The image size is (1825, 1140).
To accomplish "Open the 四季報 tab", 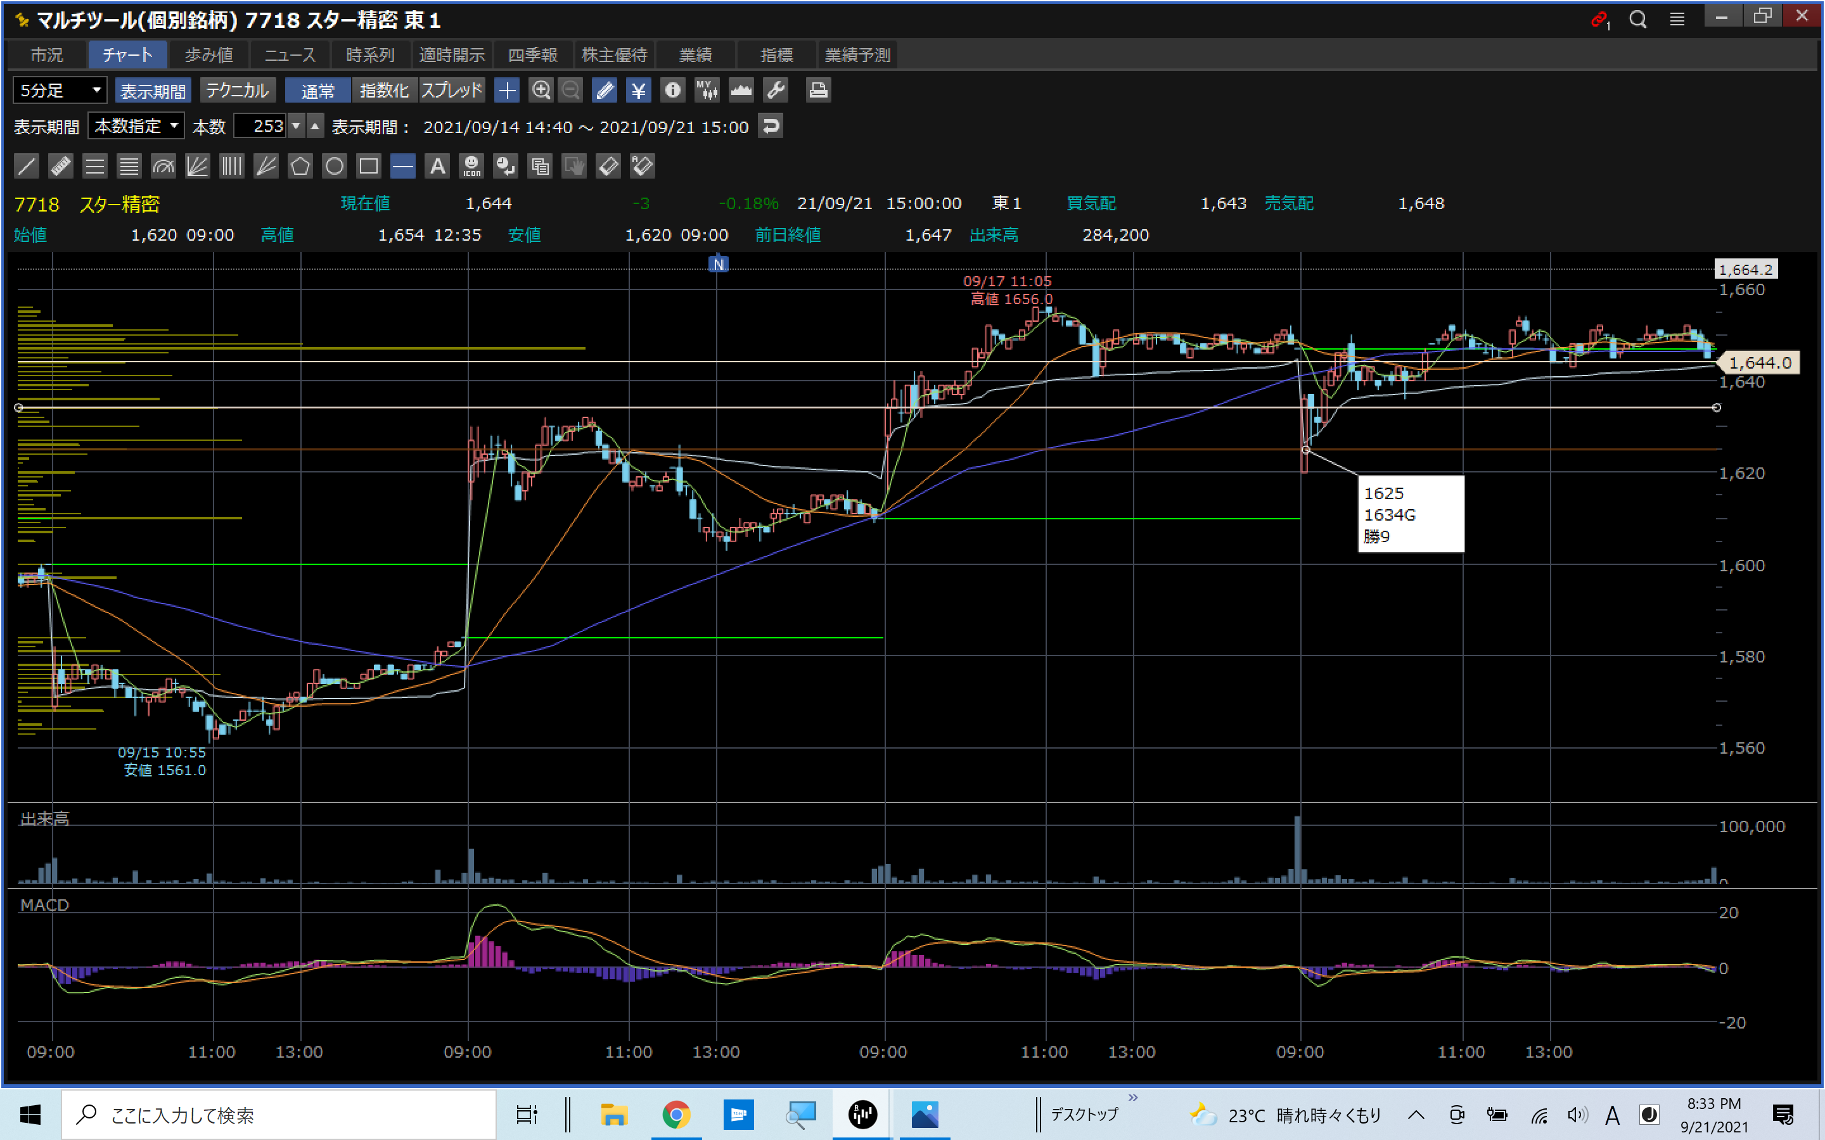I will [x=532, y=55].
